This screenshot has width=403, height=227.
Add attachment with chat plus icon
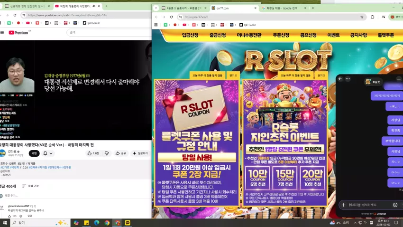(x=344, y=205)
